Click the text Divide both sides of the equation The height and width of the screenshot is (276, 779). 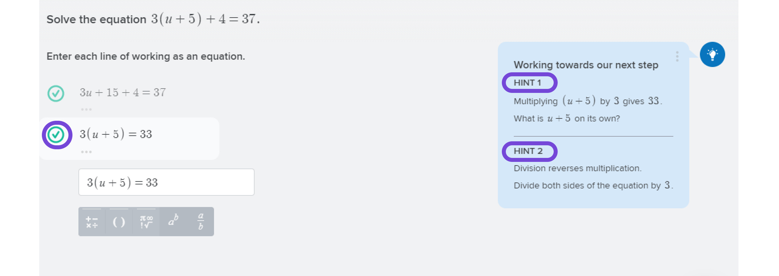pos(581,185)
